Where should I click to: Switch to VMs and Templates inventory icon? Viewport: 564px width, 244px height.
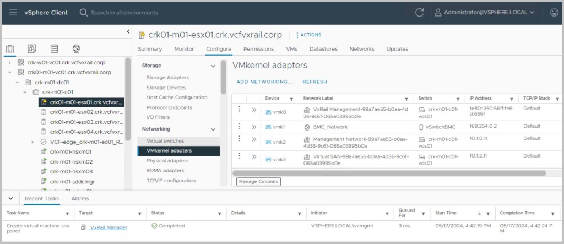(32, 48)
